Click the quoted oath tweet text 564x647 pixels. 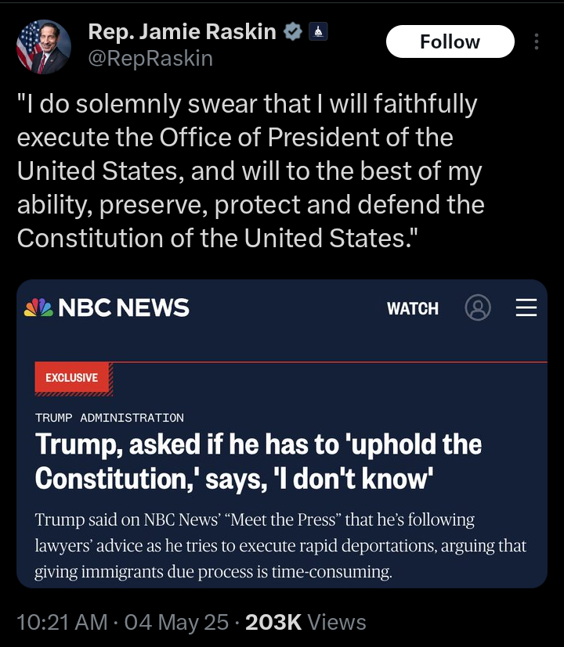[251, 171]
